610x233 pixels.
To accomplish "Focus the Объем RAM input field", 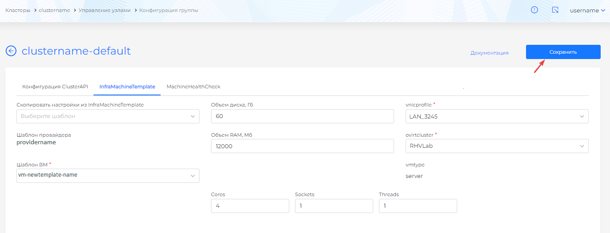I will (302, 146).
